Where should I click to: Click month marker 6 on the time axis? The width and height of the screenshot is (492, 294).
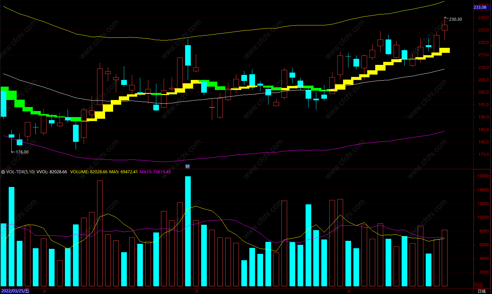point(349,291)
